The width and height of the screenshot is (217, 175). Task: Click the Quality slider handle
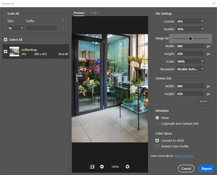pyautogui.click(x=190, y=38)
